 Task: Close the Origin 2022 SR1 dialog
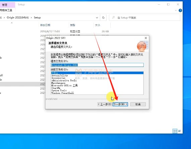(146, 38)
